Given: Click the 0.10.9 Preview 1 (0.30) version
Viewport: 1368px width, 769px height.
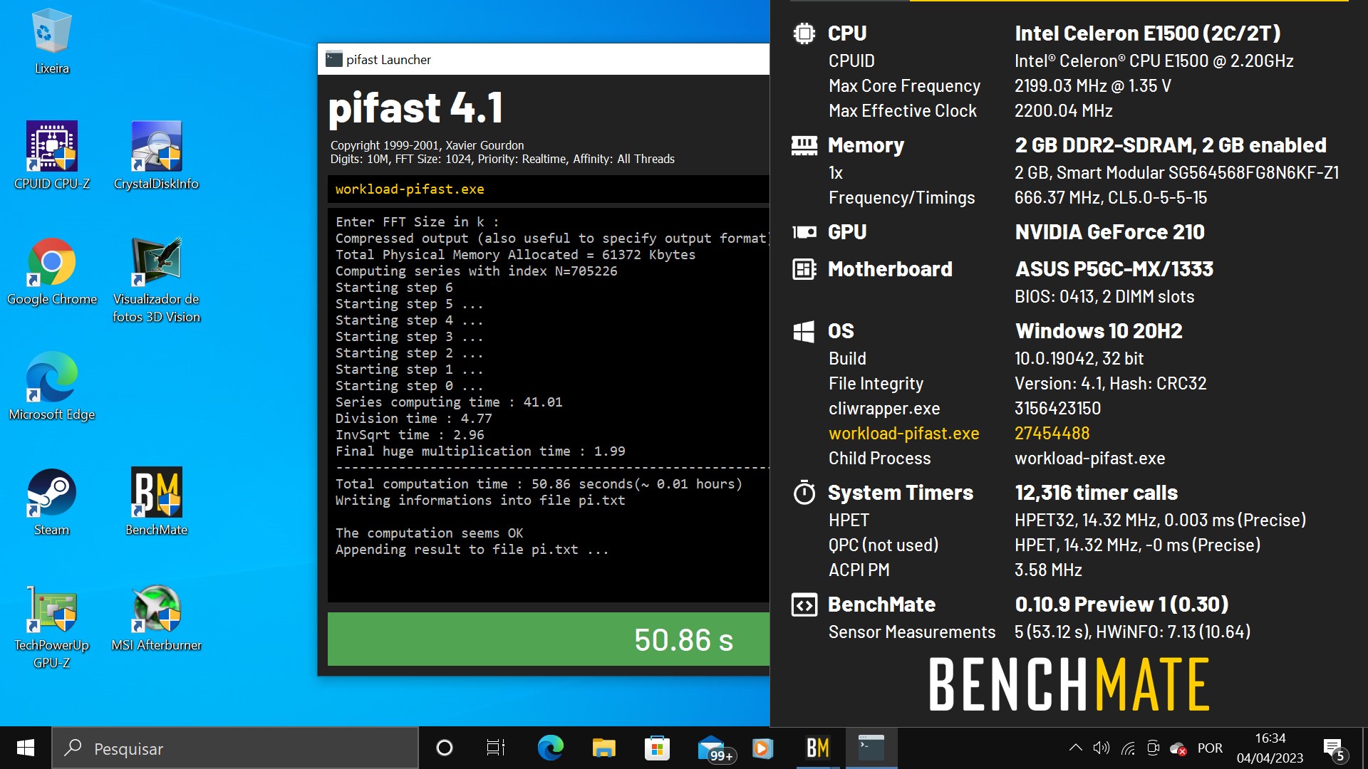Looking at the screenshot, I should (1121, 605).
